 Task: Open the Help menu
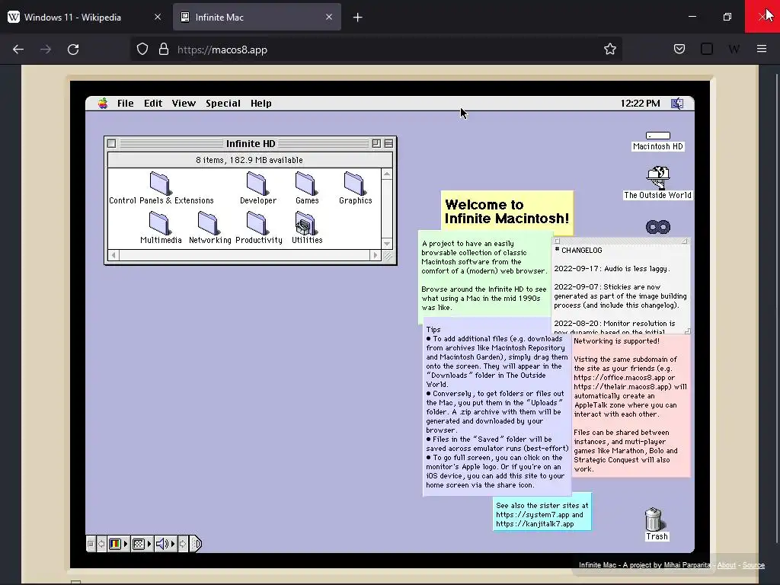click(x=261, y=104)
